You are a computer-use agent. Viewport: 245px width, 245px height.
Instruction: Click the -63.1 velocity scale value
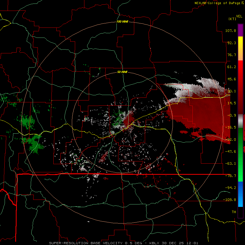(x=231, y=164)
